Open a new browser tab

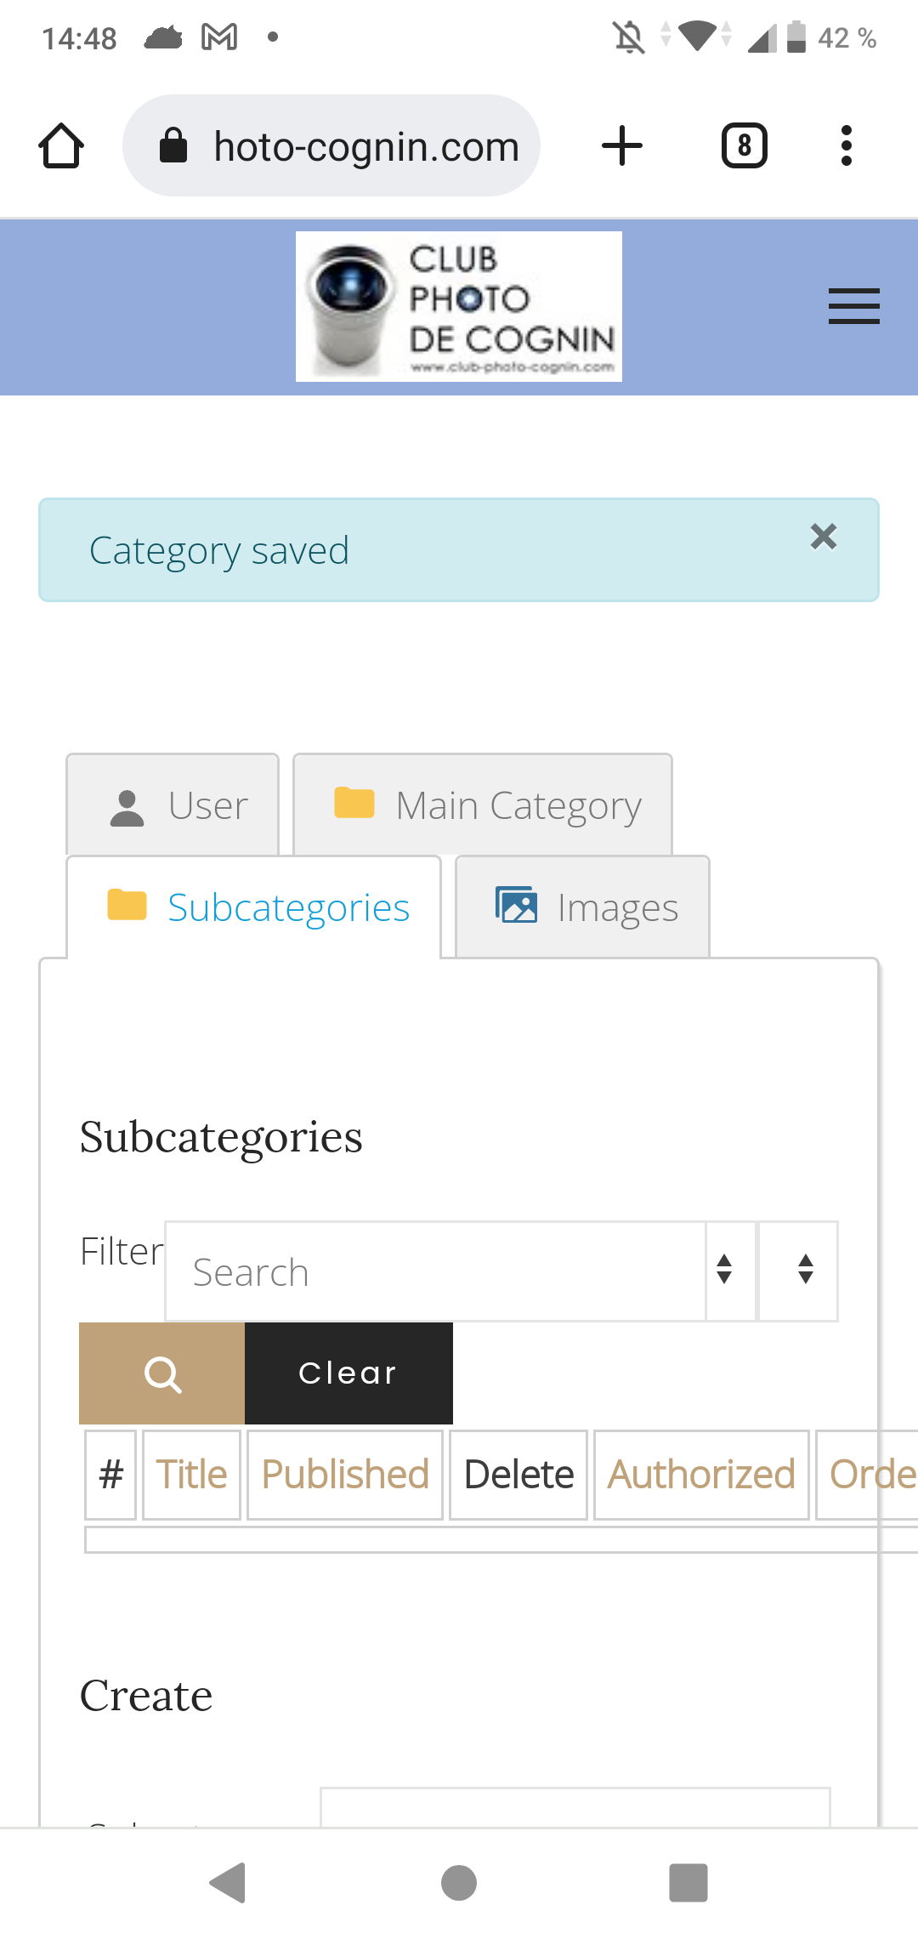[622, 146]
